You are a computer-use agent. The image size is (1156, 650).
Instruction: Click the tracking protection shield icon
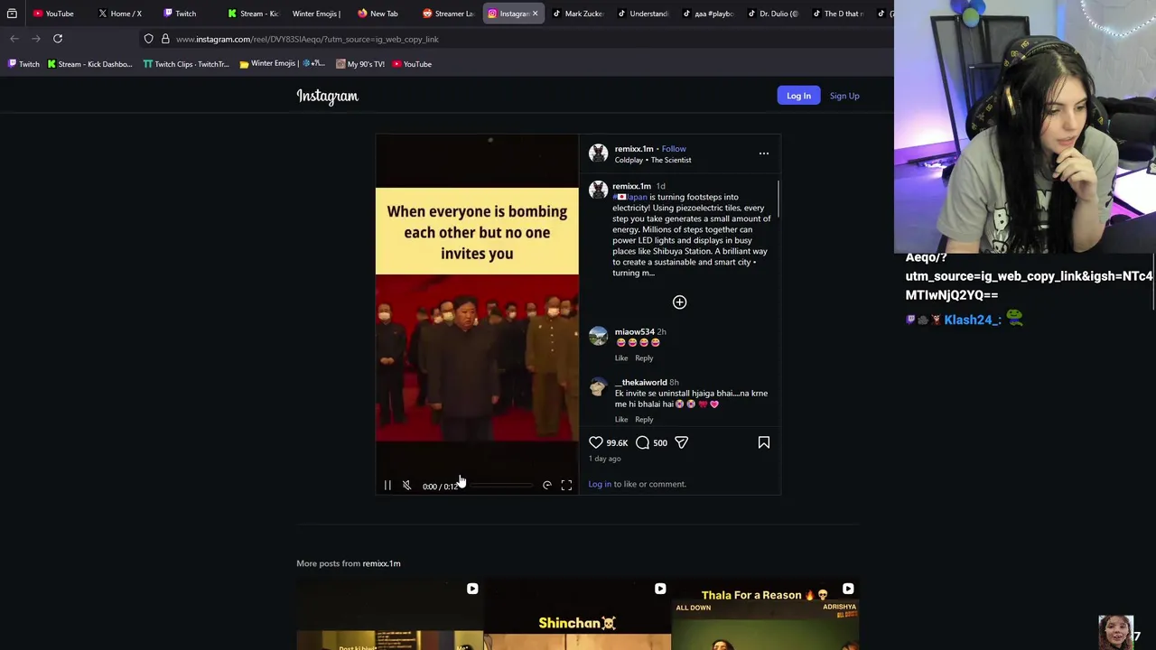(x=149, y=39)
